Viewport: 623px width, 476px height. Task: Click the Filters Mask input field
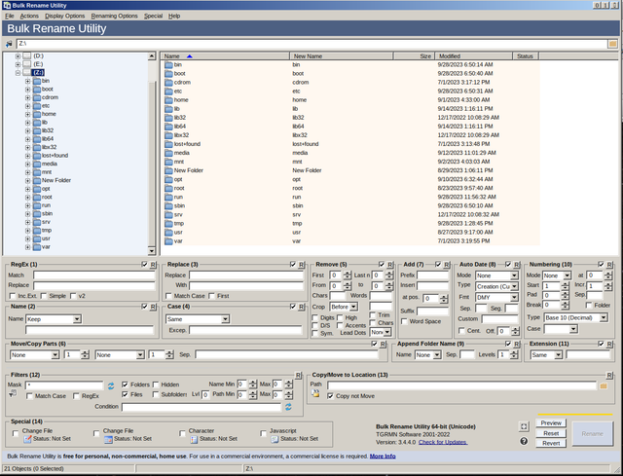pyautogui.click(x=64, y=385)
